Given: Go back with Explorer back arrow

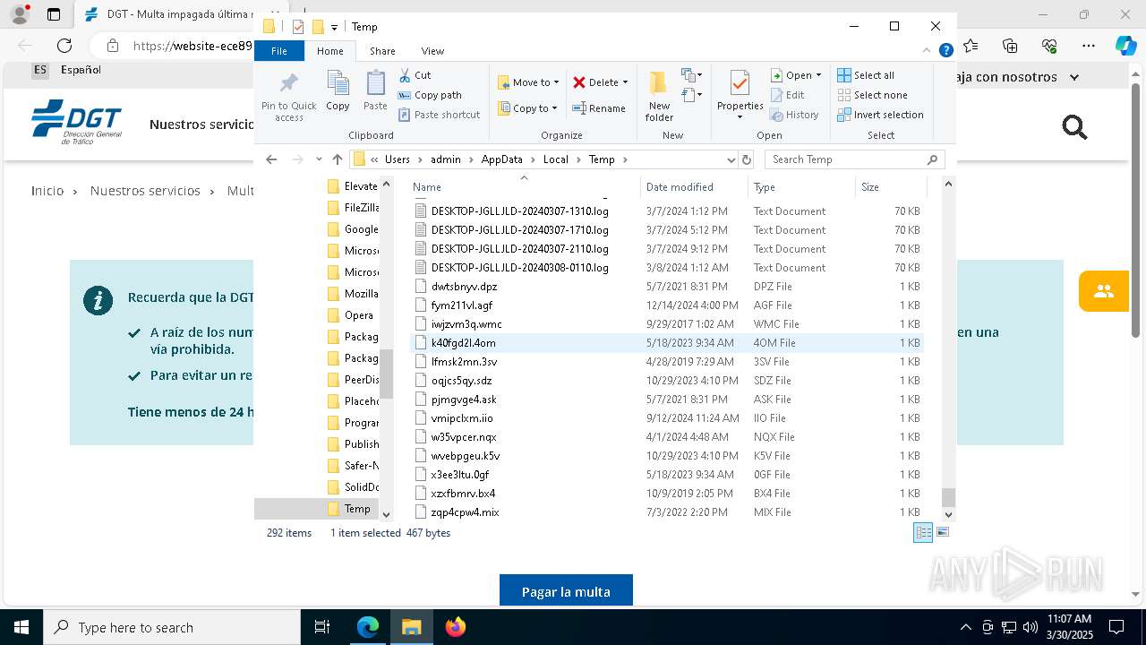Looking at the screenshot, I should pyautogui.click(x=271, y=159).
